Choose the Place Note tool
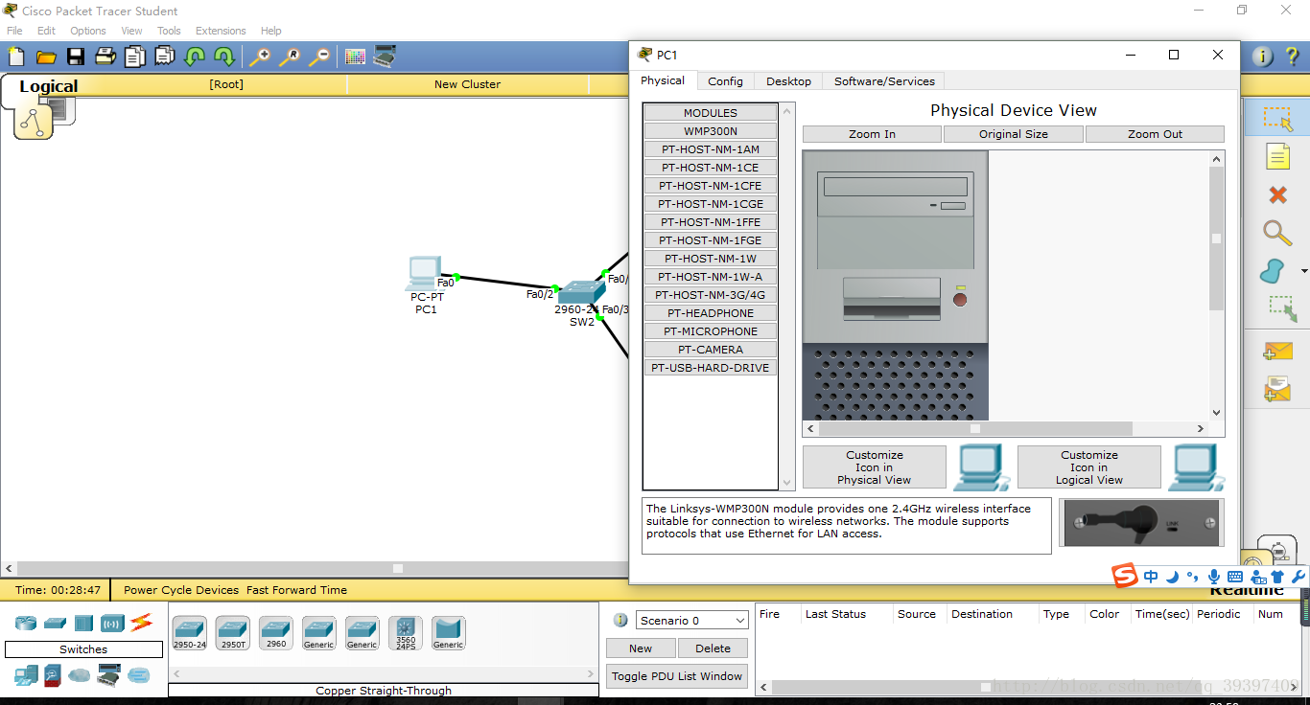 (x=1277, y=156)
